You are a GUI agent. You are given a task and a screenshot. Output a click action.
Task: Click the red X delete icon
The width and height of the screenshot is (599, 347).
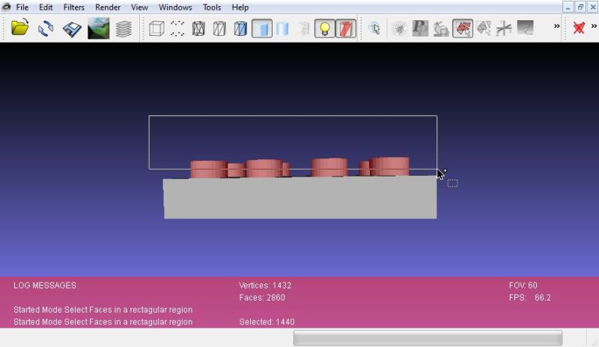pos(578,28)
